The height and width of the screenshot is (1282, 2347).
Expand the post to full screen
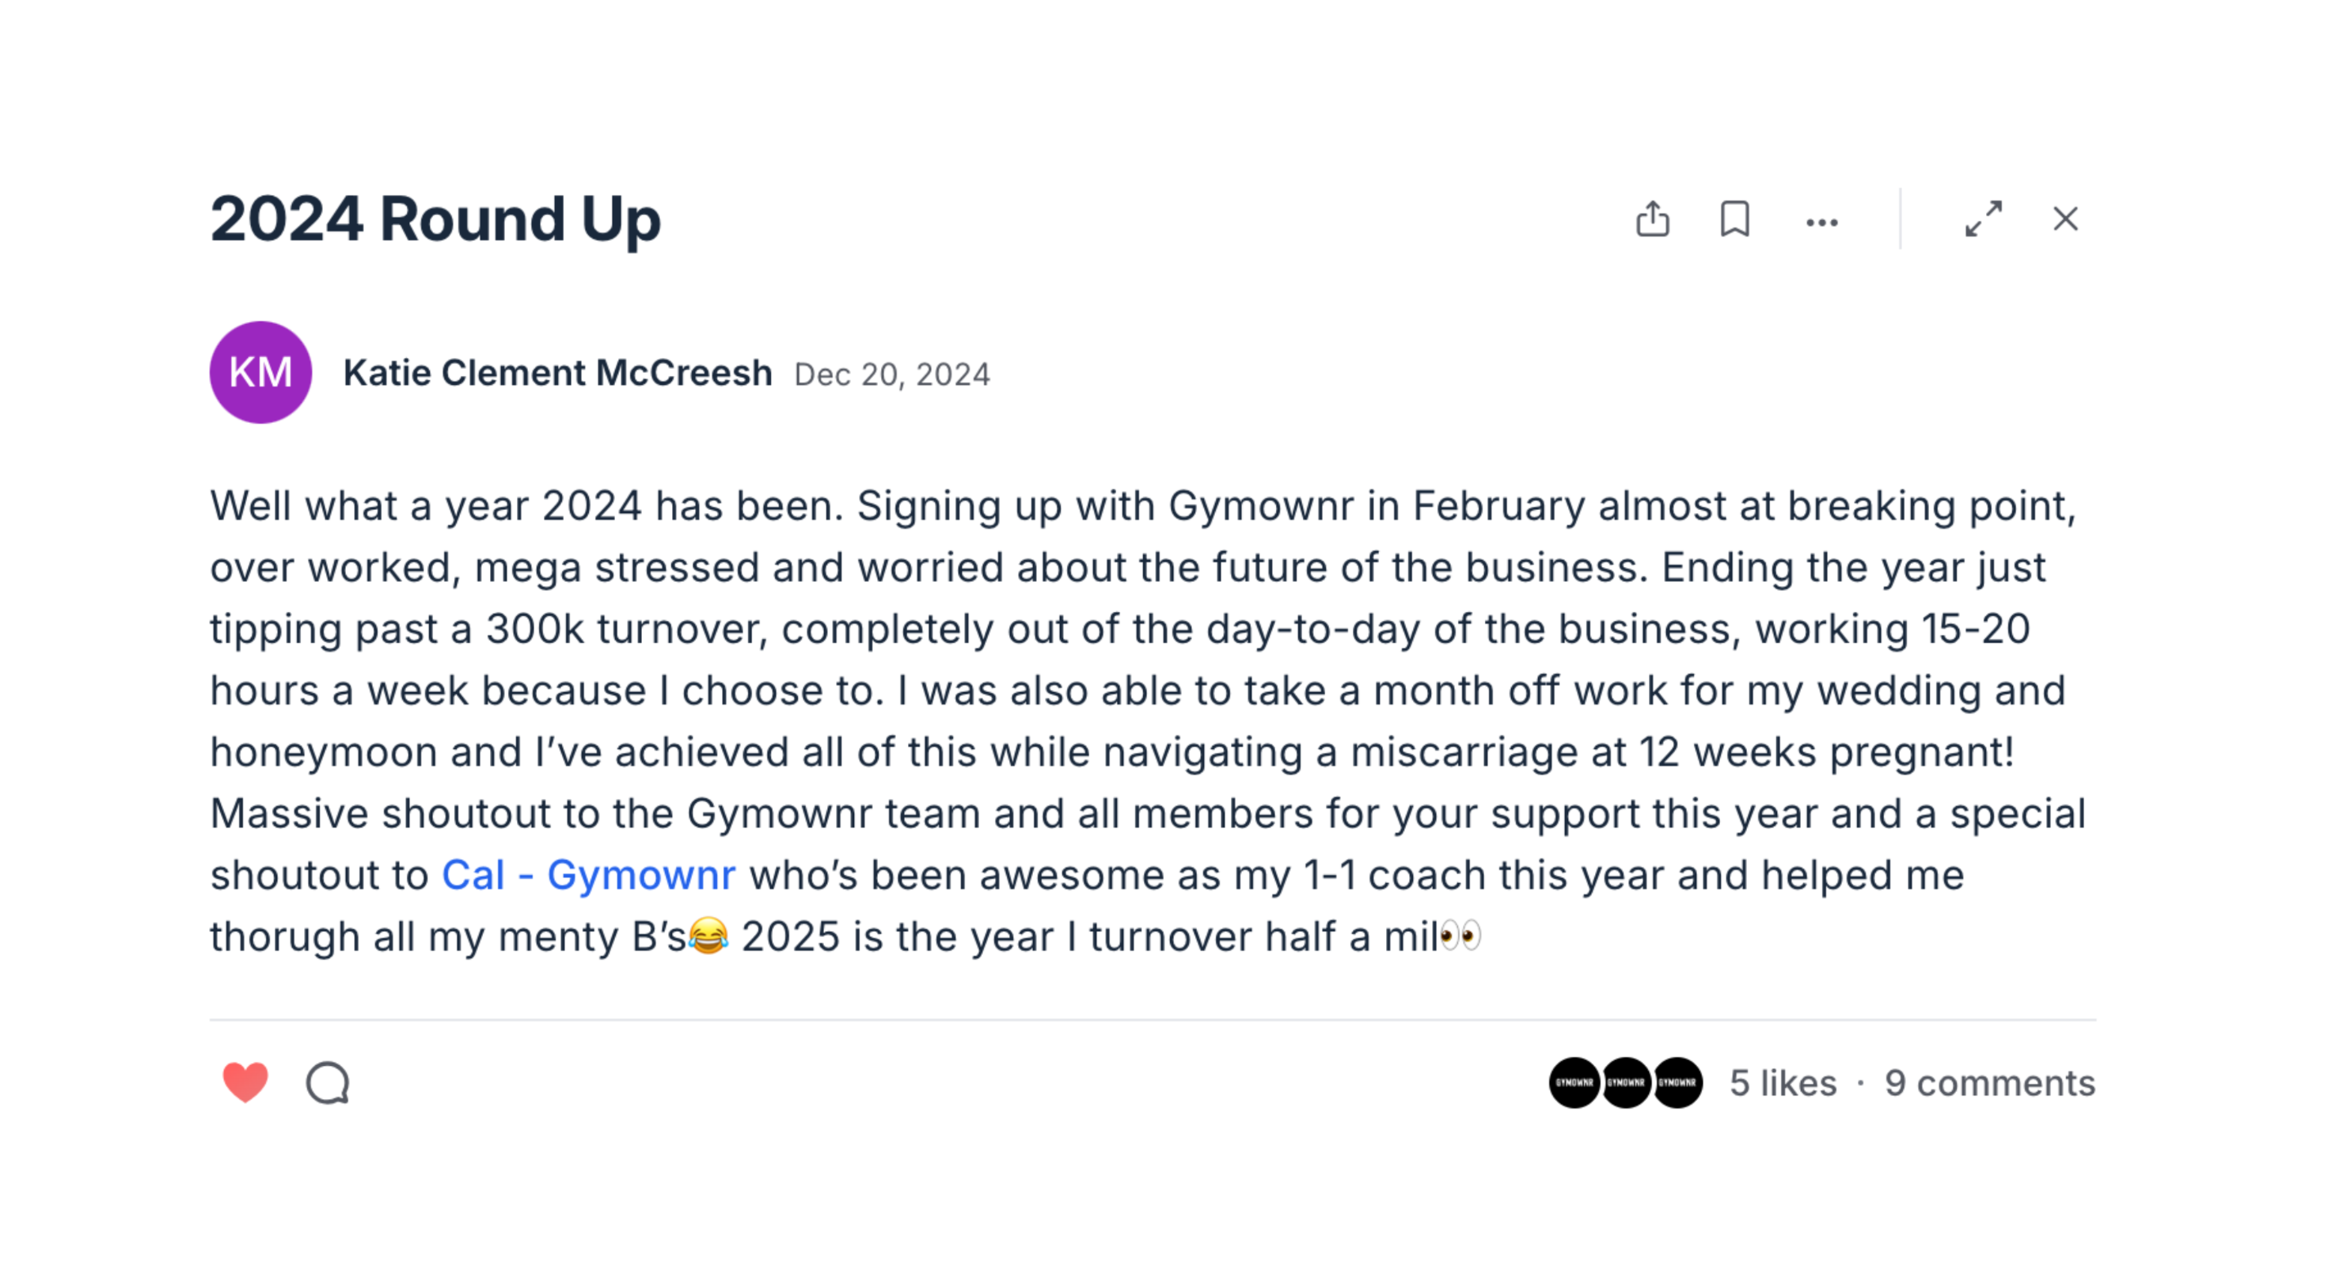pyautogui.click(x=1984, y=219)
